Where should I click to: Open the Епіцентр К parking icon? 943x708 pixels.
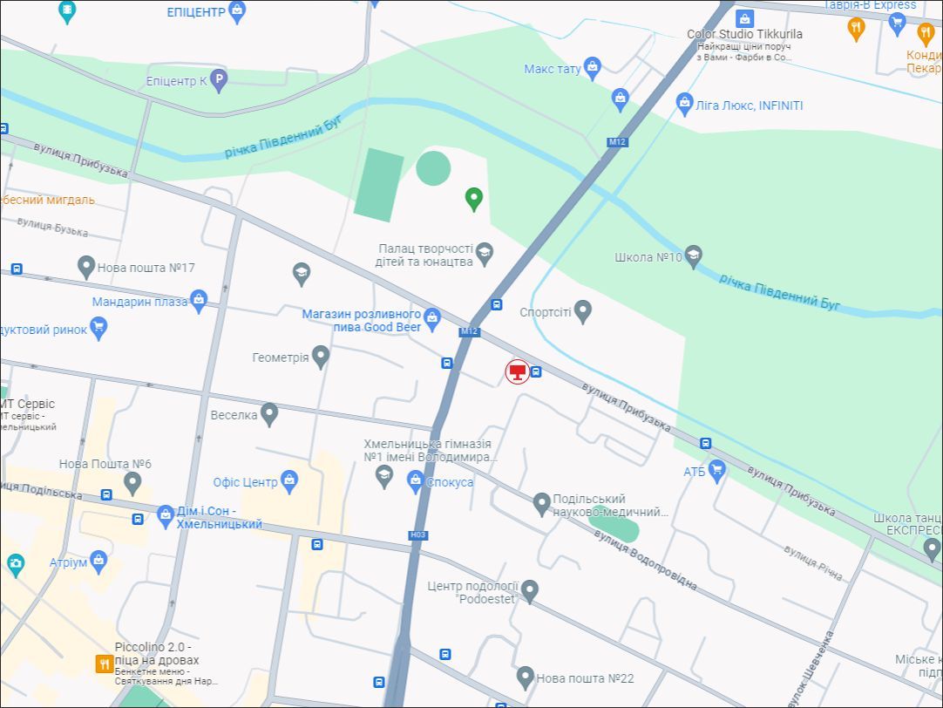coord(219,80)
